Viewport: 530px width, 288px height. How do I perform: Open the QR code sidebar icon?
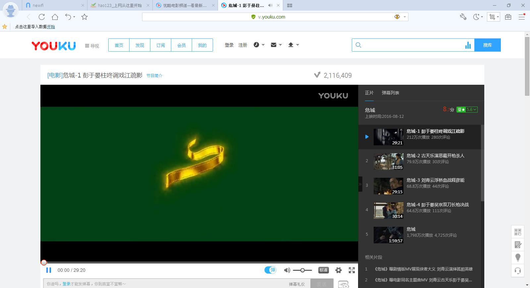518,232
